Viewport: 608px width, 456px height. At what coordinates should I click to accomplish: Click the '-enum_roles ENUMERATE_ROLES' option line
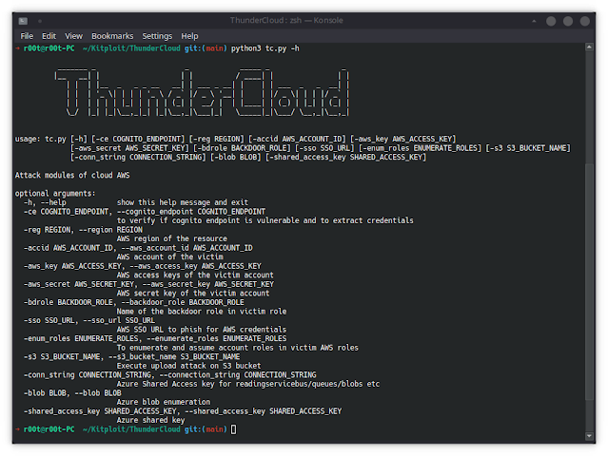155,339
